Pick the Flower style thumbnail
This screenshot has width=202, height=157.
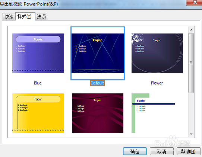(x=157, y=53)
